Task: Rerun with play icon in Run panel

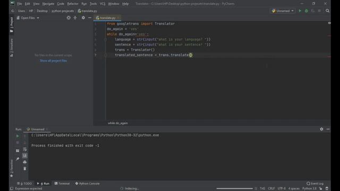Action: (x=18, y=136)
